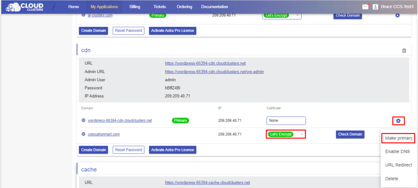Image resolution: width=418 pixels, height=188 pixels.
Task: Click Reset Password below ai-clusters.com
Action: tap(129, 31)
